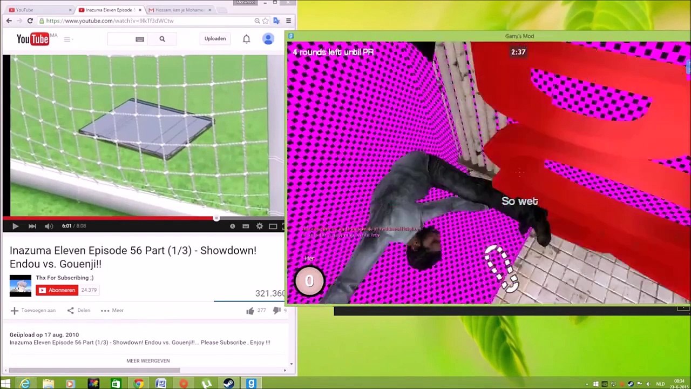Open the Thx For Subscribing channel

[65, 278]
